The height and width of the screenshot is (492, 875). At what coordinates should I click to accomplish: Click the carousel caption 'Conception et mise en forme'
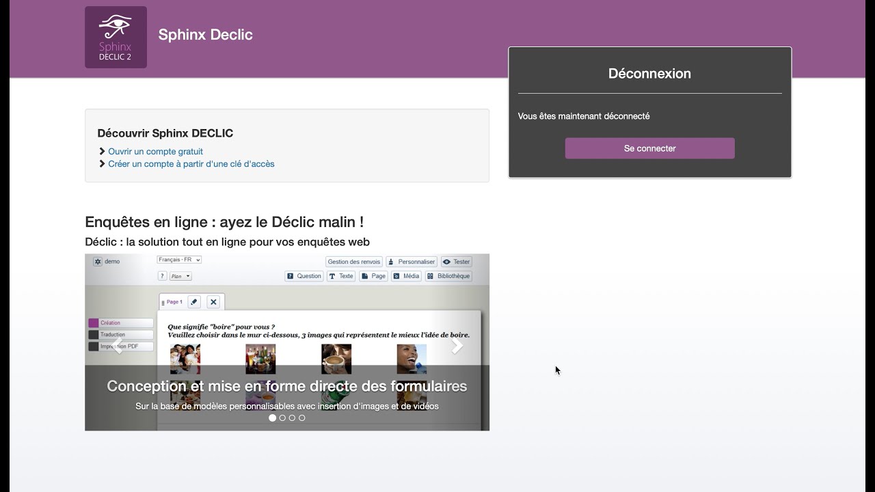coord(287,386)
